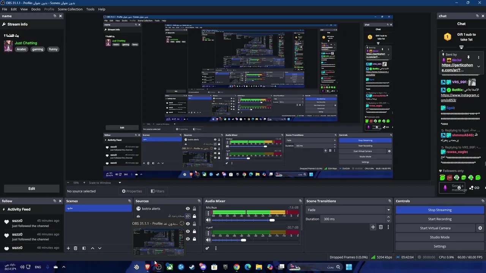
Task: Open Mic/Aux mixer three-dot options
Action: pyautogui.click(x=208, y=213)
